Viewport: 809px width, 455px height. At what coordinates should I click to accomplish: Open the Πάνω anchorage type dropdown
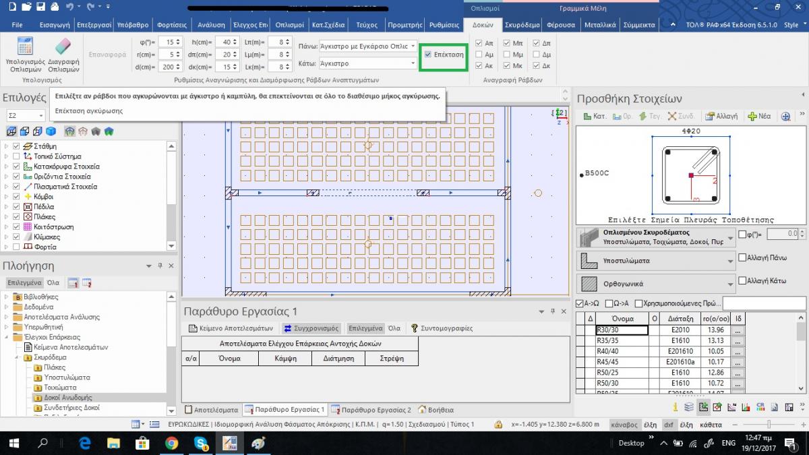(x=413, y=47)
